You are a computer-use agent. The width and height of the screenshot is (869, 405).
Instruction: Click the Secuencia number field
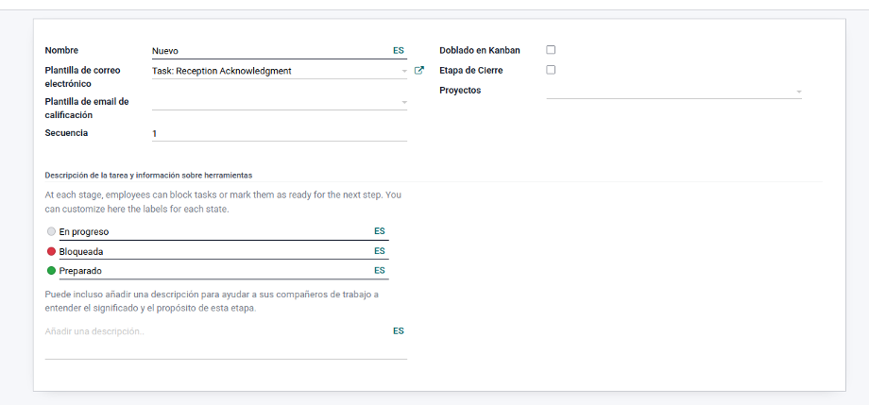point(280,133)
